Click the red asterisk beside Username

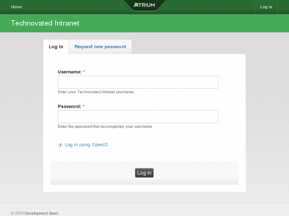[84, 72]
